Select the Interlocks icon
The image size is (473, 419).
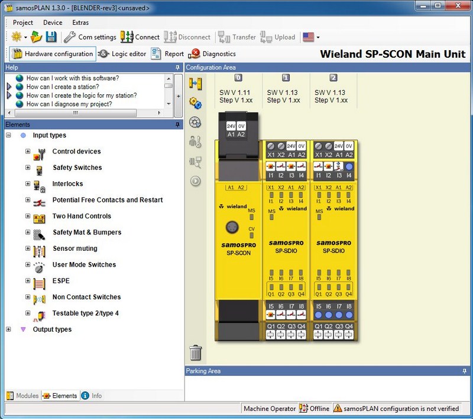(39, 186)
